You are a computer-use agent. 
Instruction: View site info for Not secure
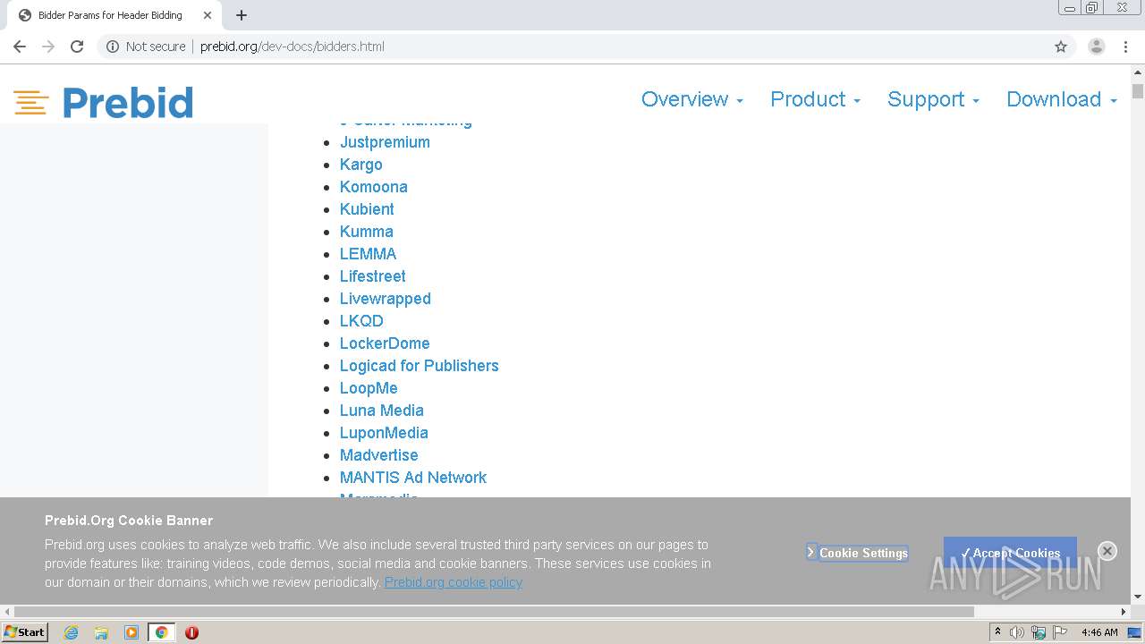pyautogui.click(x=146, y=47)
